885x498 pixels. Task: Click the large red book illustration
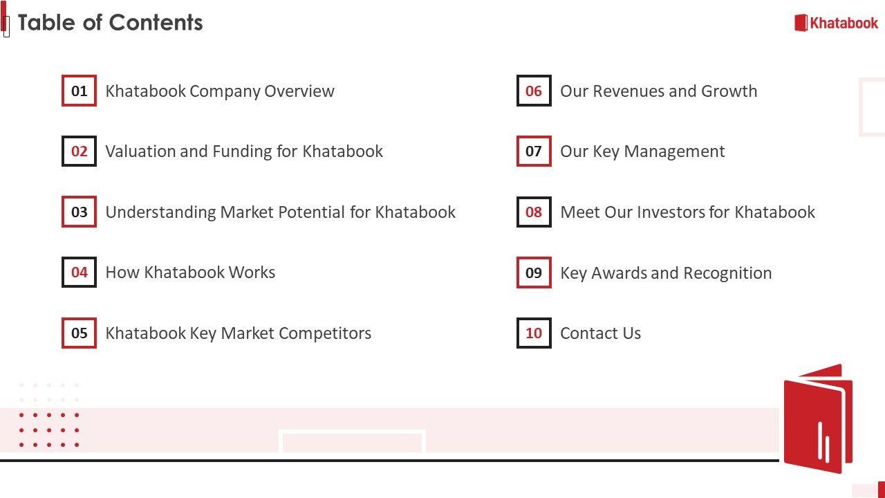click(x=817, y=420)
